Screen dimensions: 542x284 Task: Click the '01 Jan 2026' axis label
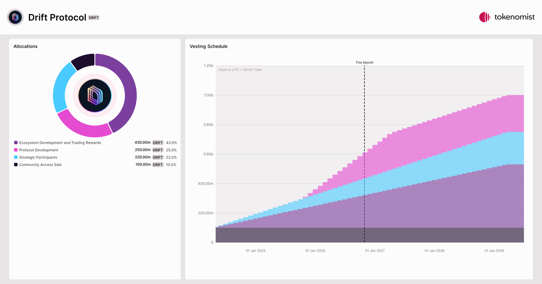coord(315,250)
